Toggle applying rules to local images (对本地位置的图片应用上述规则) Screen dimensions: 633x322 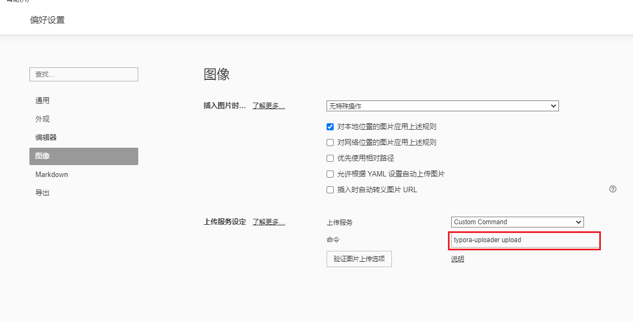[x=330, y=127]
